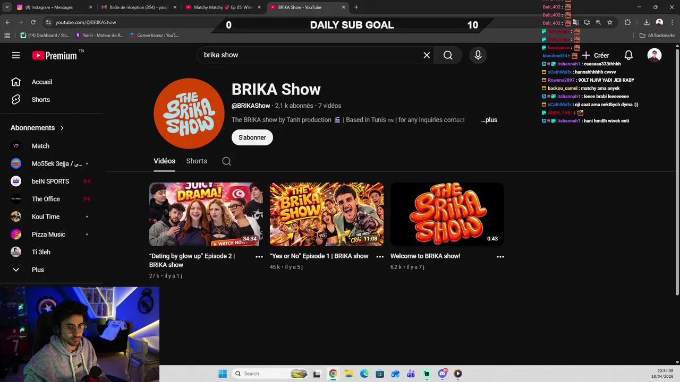This screenshot has height=382, width=680.
Task: Open the zoom magnifier in address bar
Action: tap(598, 22)
